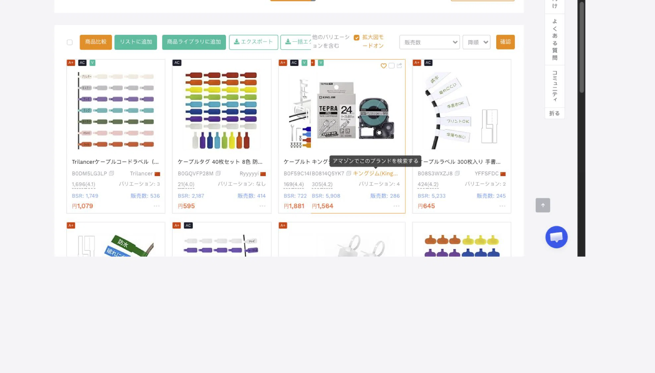The height and width of the screenshot is (373, 655).
Task: Click the AC badge on the rainbow tags card
Action: tap(177, 63)
